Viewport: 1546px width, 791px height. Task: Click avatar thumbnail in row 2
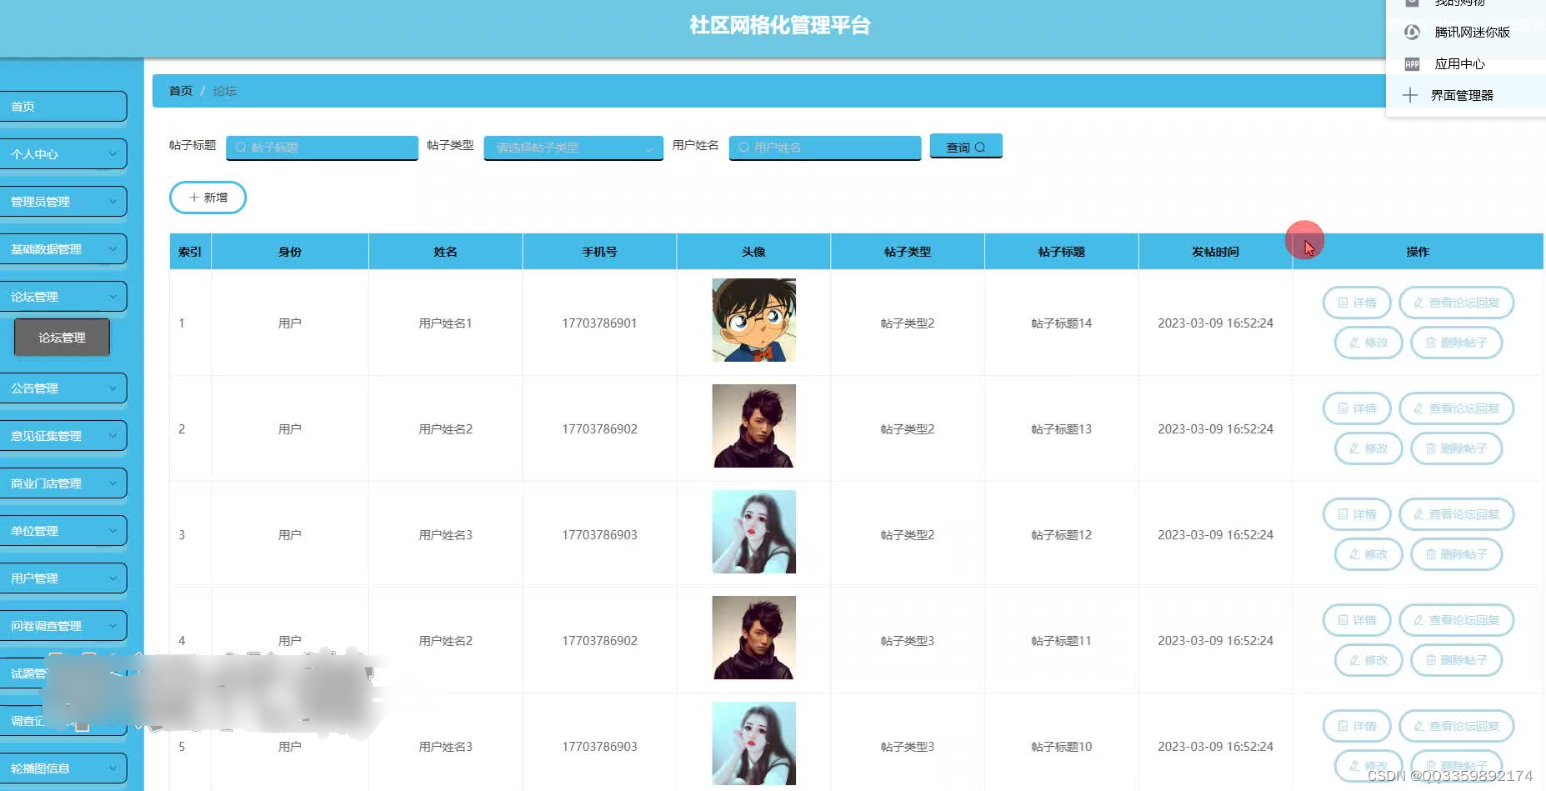[753, 426]
